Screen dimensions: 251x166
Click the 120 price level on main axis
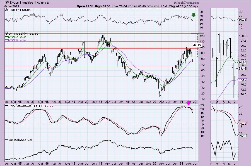[202, 36]
